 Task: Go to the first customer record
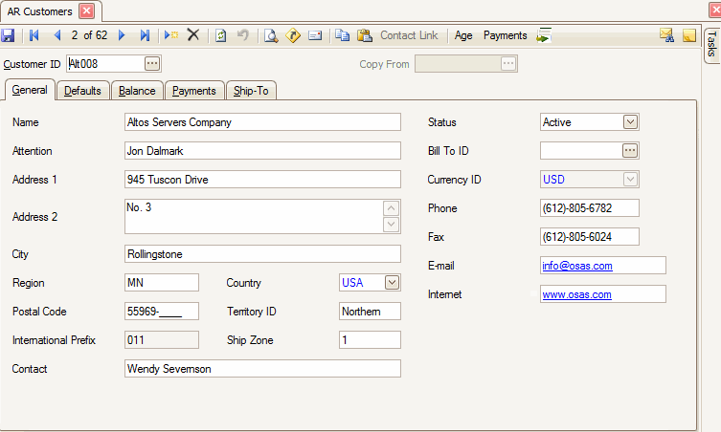(34, 35)
